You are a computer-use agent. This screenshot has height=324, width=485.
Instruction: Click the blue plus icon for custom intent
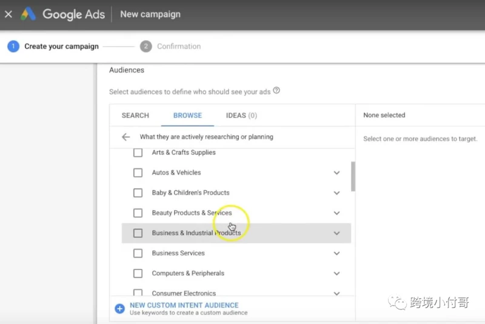(119, 308)
